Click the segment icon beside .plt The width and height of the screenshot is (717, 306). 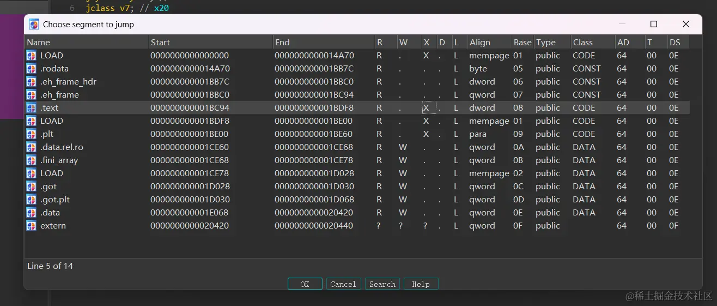click(31, 134)
